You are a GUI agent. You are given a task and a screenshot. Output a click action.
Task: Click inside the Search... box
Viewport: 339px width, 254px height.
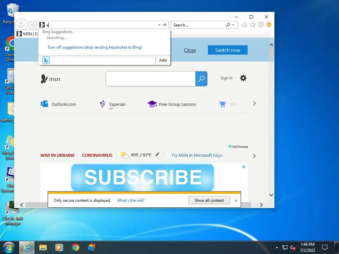click(x=198, y=25)
